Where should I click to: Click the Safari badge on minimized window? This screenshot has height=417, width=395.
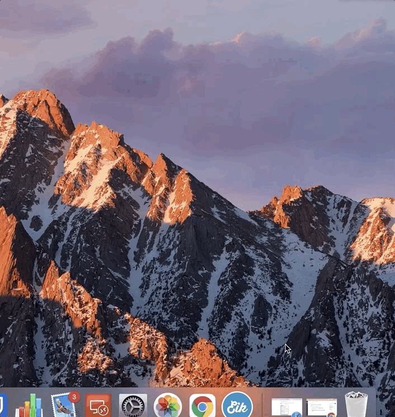point(296,414)
